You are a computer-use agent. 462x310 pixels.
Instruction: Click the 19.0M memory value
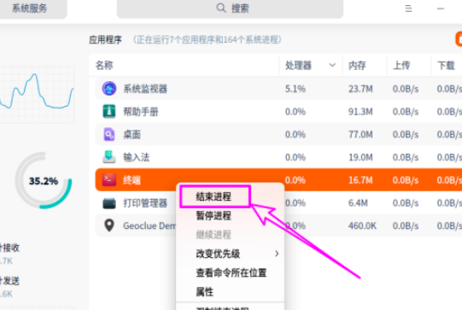(360, 157)
